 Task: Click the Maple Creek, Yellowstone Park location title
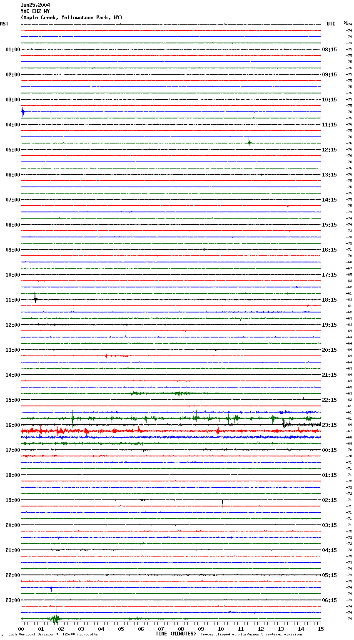tap(72, 18)
